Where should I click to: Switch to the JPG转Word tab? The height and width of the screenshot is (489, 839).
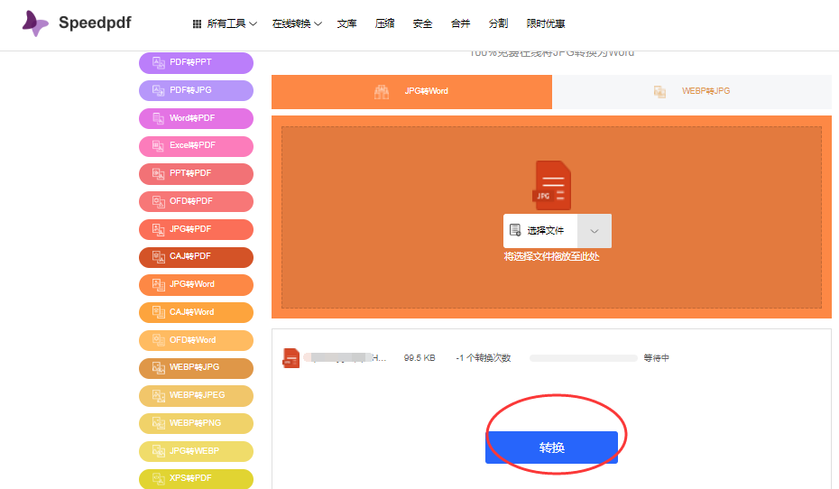[411, 92]
